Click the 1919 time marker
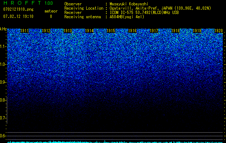This screenshot has height=143, width=226. (197, 31)
